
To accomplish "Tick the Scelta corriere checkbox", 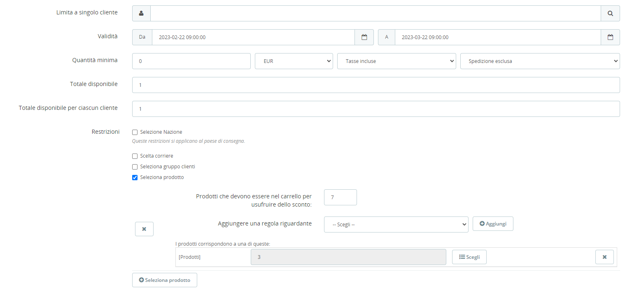I will [135, 156].
